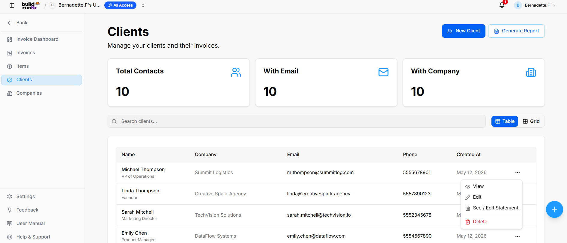Open the Clients sidebar item
The image size is (567, 243).
(41, 80)
